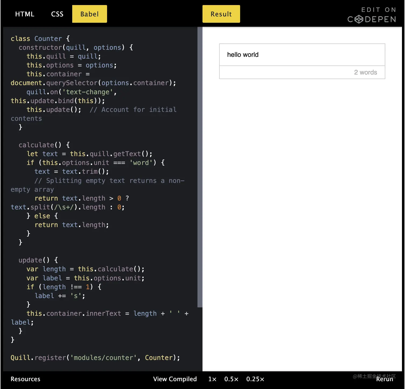Switch to the CSS tab

[57, 14]
